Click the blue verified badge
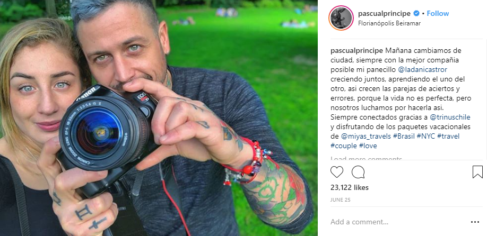This screenshot has width=487, height=236. click(416, 13)
